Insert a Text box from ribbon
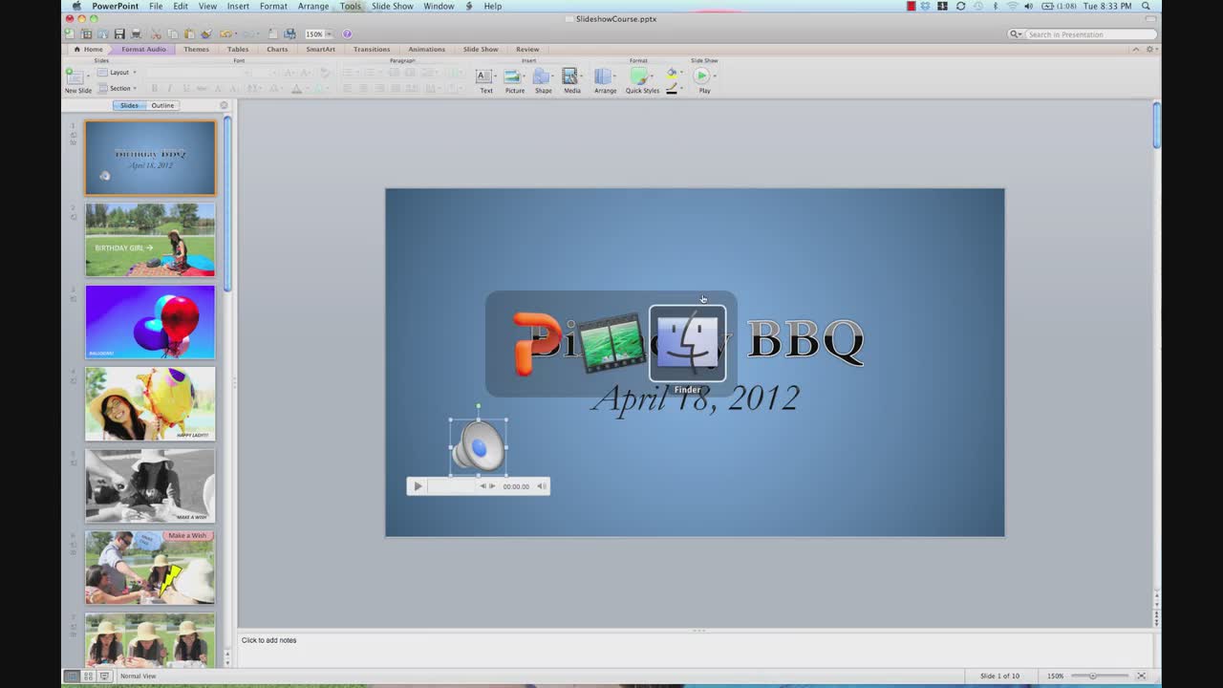1223x688 pixels. point(485,76)
